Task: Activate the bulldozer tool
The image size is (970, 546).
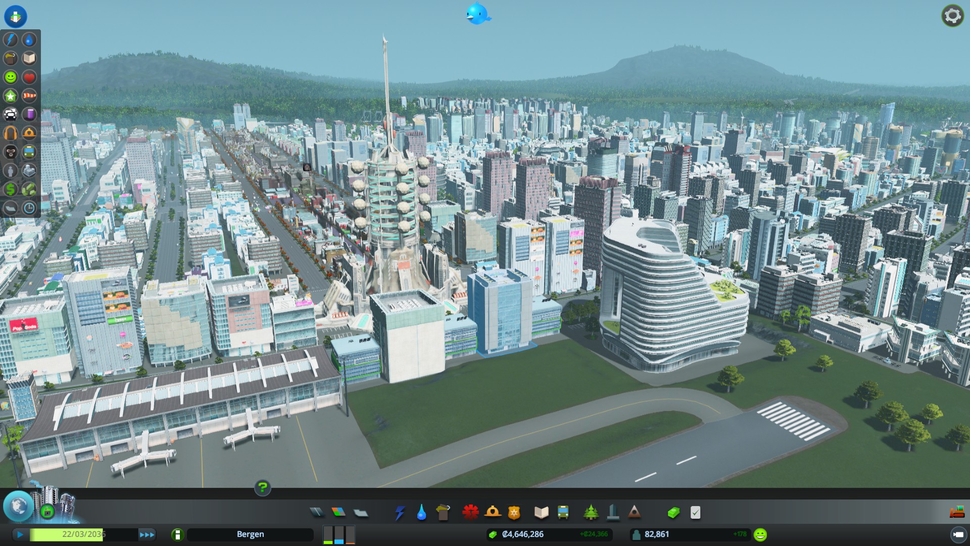Action: pyautogui.click(x=956, y=513)
